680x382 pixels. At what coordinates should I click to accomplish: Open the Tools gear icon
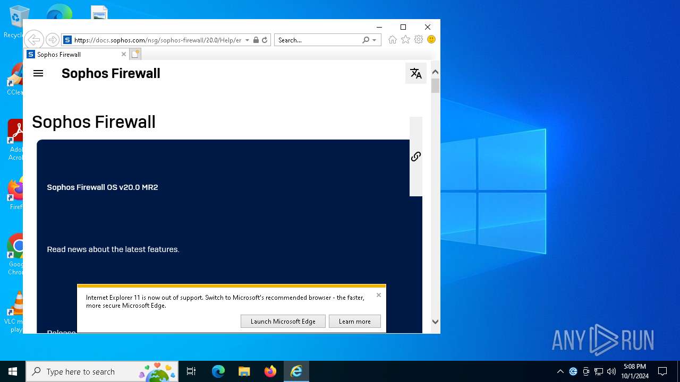(x=419, y=40)
